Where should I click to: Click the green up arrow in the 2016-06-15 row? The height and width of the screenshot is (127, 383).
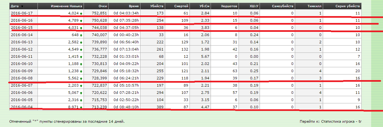coord(81,28)
